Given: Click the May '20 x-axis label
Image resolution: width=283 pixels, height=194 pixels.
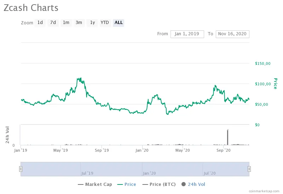Looking at the screenshot, I should pos(183,150).
